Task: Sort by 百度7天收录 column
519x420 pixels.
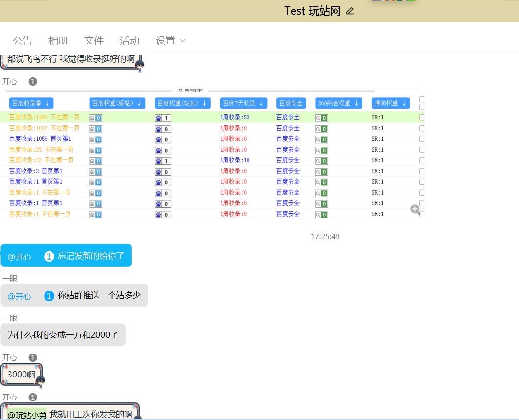Action: tap(243, 103)
